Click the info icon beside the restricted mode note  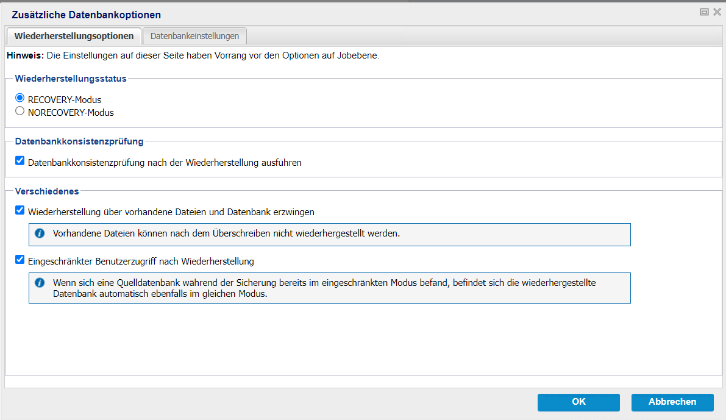click(x=40, y=283)
